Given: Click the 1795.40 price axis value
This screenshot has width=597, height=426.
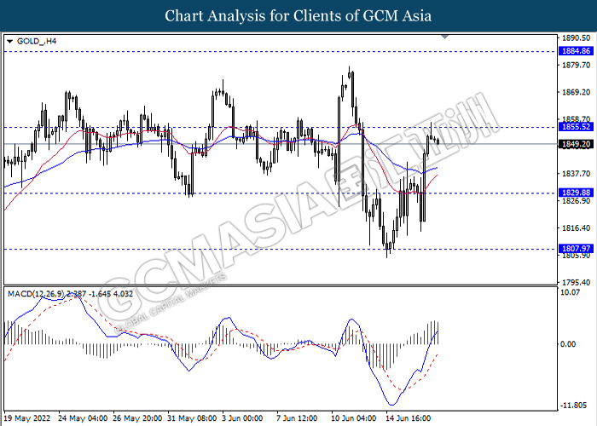Looking at the screenshot, I should tap(577, 282).
